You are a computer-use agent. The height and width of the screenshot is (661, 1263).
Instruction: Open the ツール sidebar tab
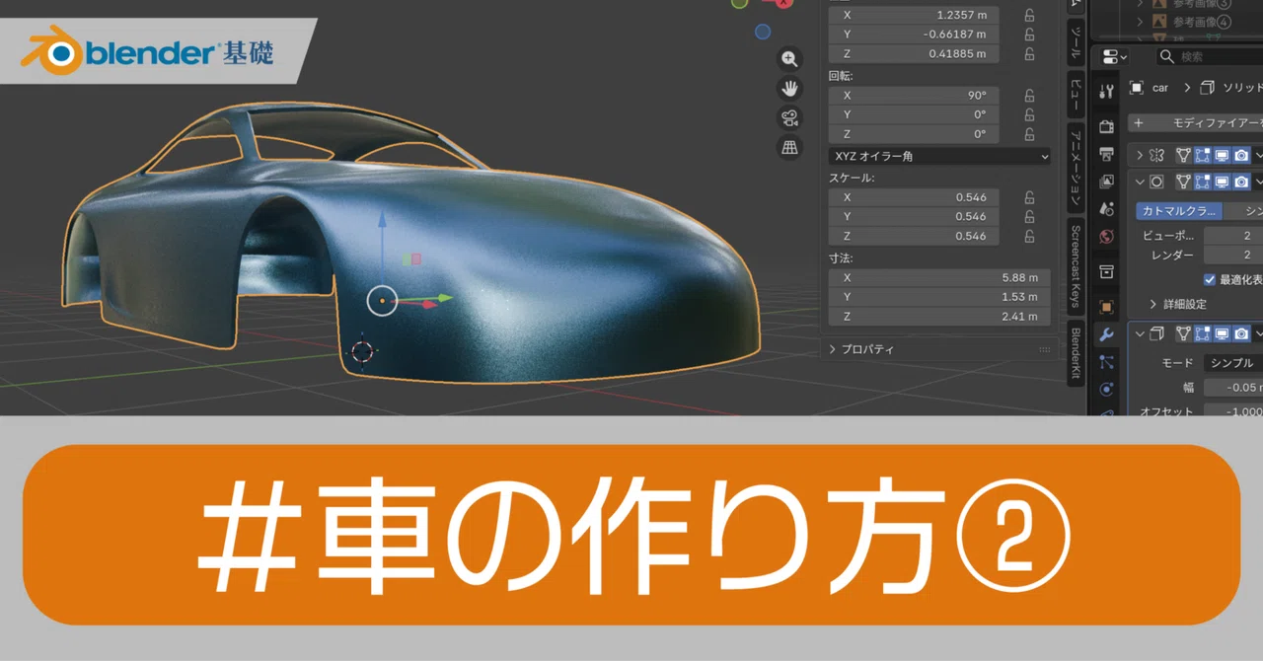(1076, 41)
